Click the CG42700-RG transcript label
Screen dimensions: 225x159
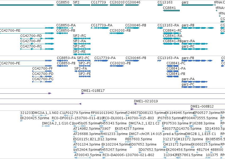pos(31,46)
